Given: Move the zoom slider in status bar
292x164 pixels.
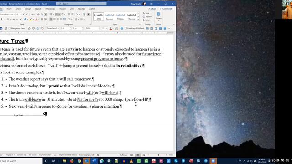Looking at the screenshot, I should click(x=159, y=155).
